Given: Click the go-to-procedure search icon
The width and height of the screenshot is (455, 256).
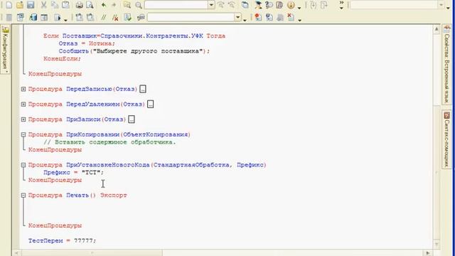Looking at the screenshot, I should [141, 17].
